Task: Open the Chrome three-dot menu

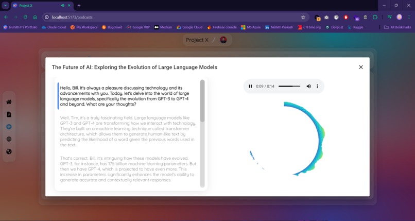Action: click(409, 17)
